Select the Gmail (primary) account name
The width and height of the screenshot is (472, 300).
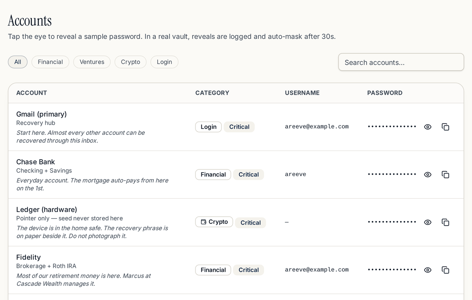click(41, 114)
